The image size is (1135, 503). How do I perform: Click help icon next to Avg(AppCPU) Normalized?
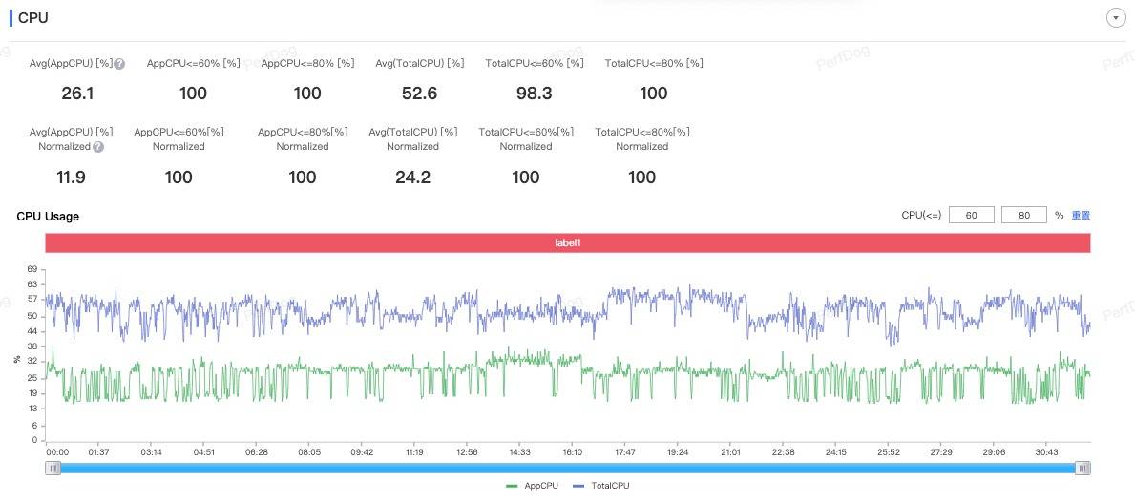pyautogui.click(x=98, y=147)
